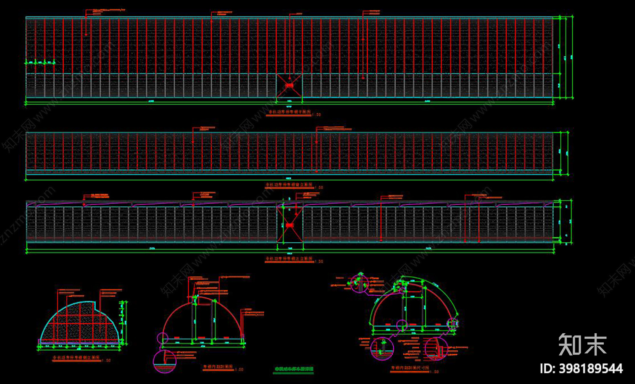Select the magenta detail circle below the red arch section
This screenshot has height=384, width=635.
coord(165,361)
